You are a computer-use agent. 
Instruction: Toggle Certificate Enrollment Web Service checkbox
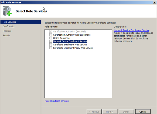(x=50, y=45)
